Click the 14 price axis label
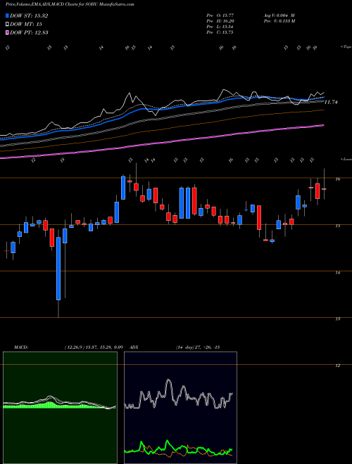The height and width of the screenshot is (464, 352). [338, 273]
